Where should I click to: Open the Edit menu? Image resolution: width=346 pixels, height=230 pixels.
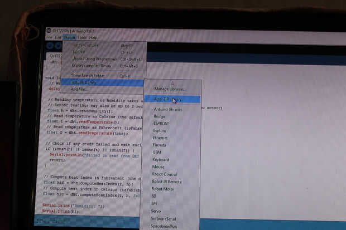click(x=58, y=37)
